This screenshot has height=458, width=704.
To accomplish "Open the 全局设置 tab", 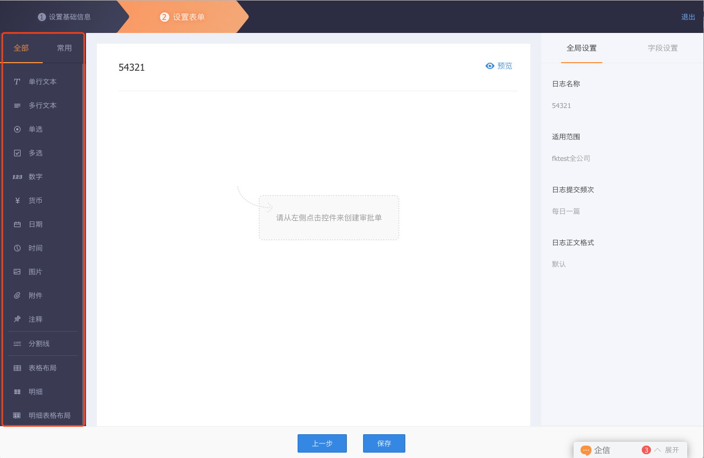I will [582, 48].
